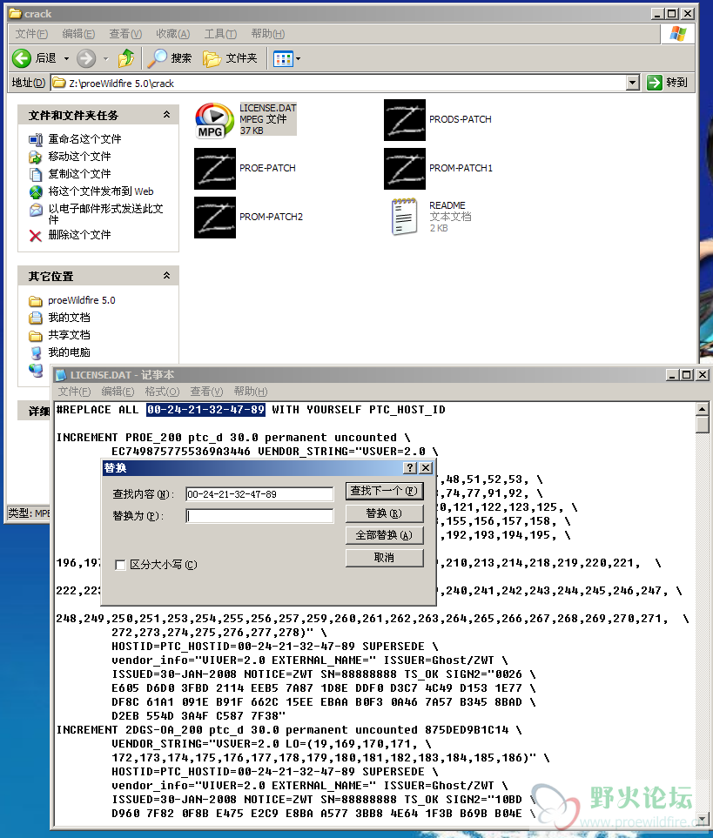Toggle the match case (区分大小写) checkbox
The image size is (713, 838).
point(120,565)
